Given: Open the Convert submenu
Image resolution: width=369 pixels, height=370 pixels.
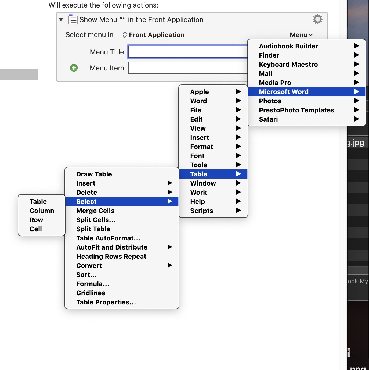Looking at the screenshot, I should pyautogui.click(x=122, y=266).
